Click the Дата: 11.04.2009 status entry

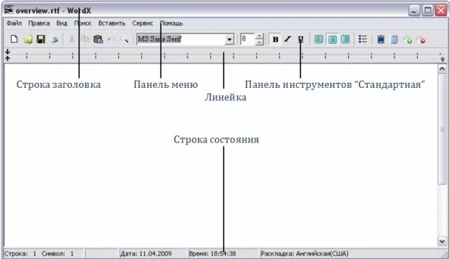(146, 254)
